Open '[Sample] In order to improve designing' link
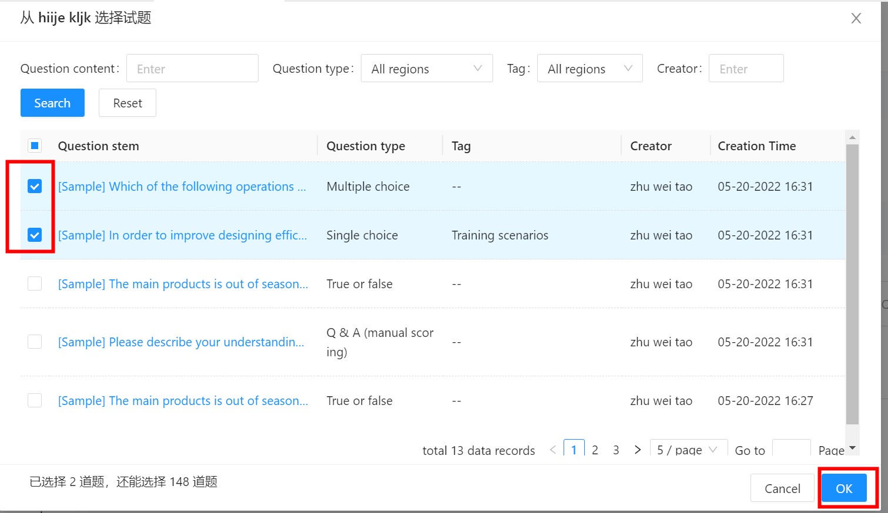Viewport: 888px width, 513px height. pos(182,235)
